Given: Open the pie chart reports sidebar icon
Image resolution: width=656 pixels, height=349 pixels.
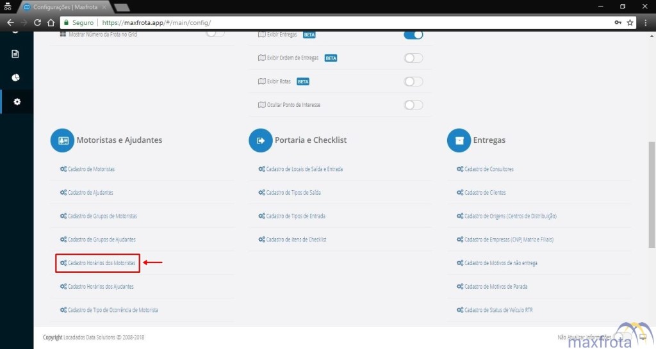Looking at the screenshot, I should click(17, 77).
